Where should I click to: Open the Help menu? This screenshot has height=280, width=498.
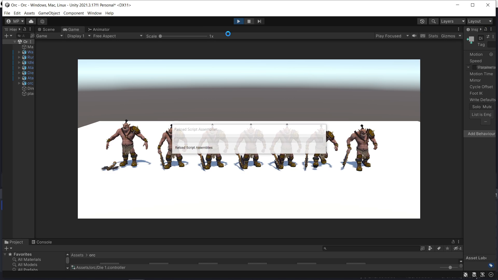tap(109, 13)
